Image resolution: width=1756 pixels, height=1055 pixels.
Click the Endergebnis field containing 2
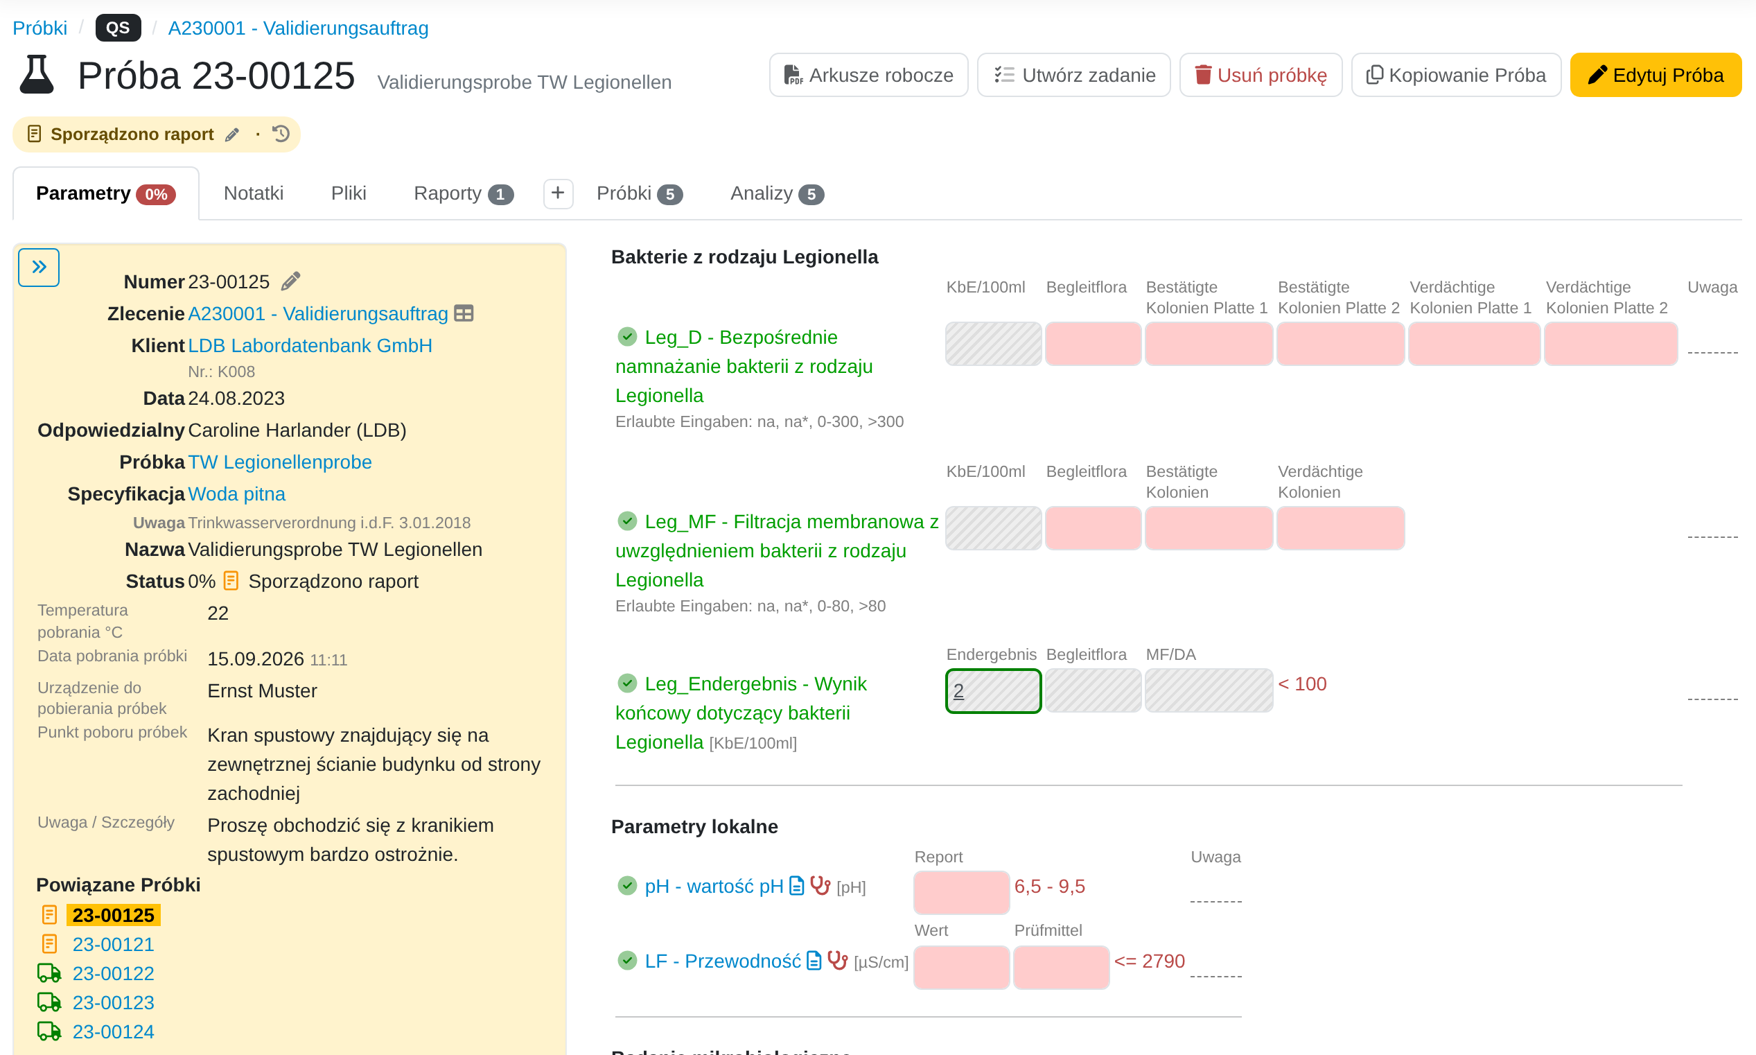tap(994, 690)
